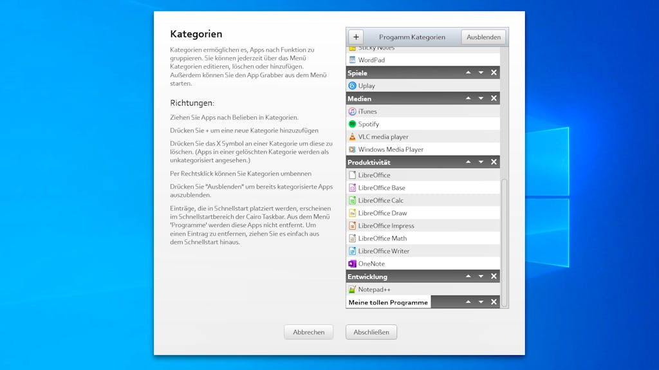Delete the Spiele category
Image resolution: width=659 pixels, height=370 pixels.
[x=494, y=73]
